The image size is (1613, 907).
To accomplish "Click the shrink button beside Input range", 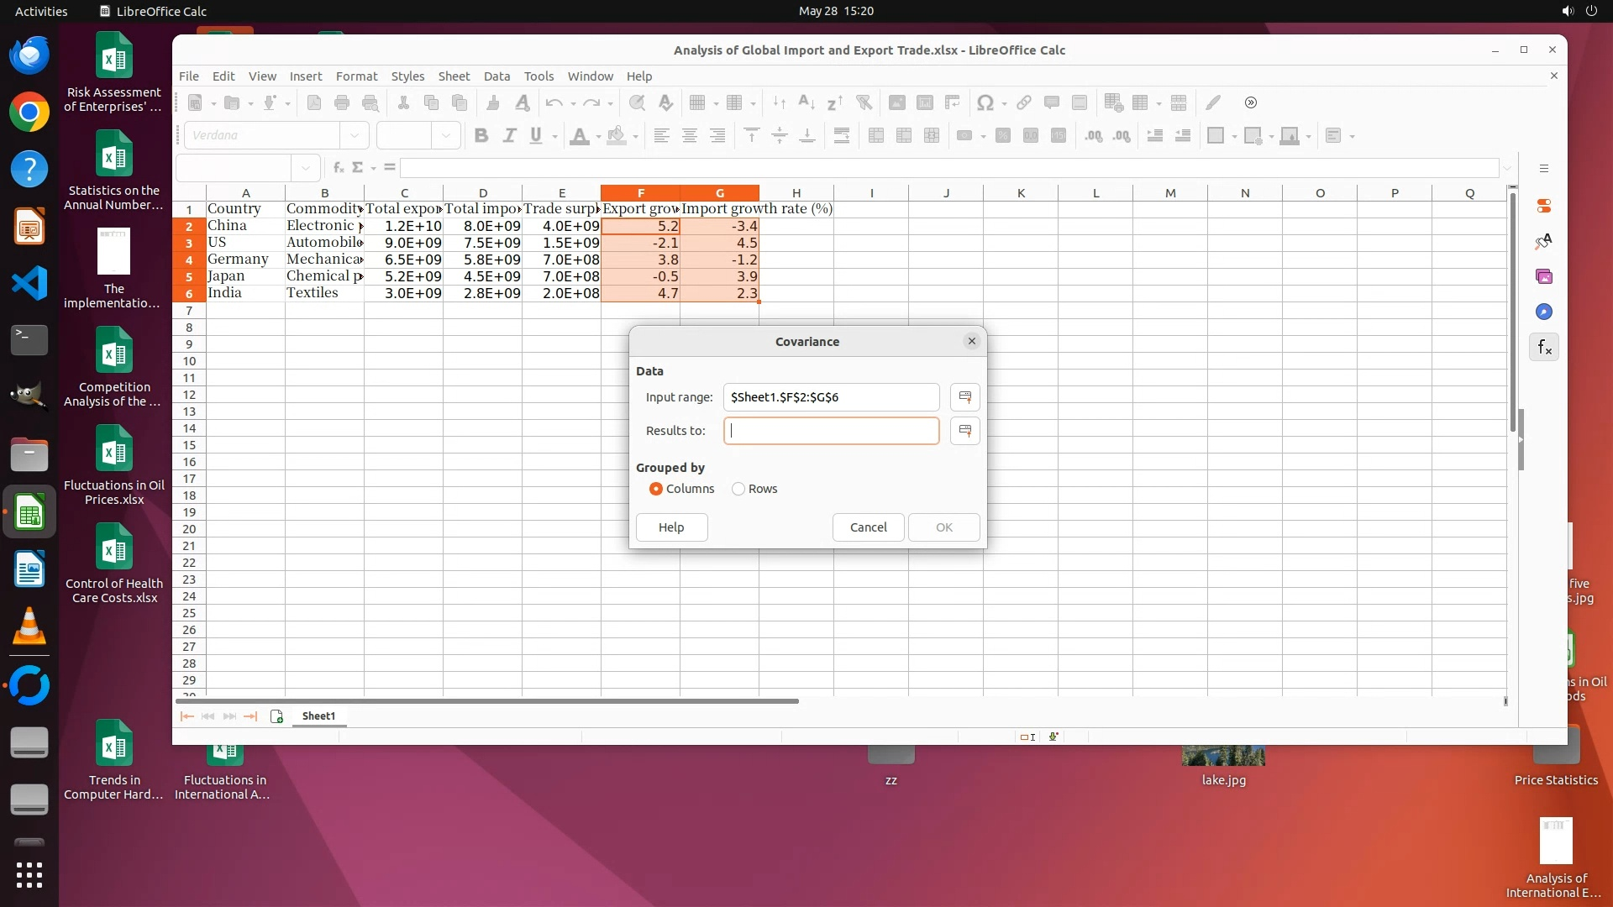I will coord(964,397).
